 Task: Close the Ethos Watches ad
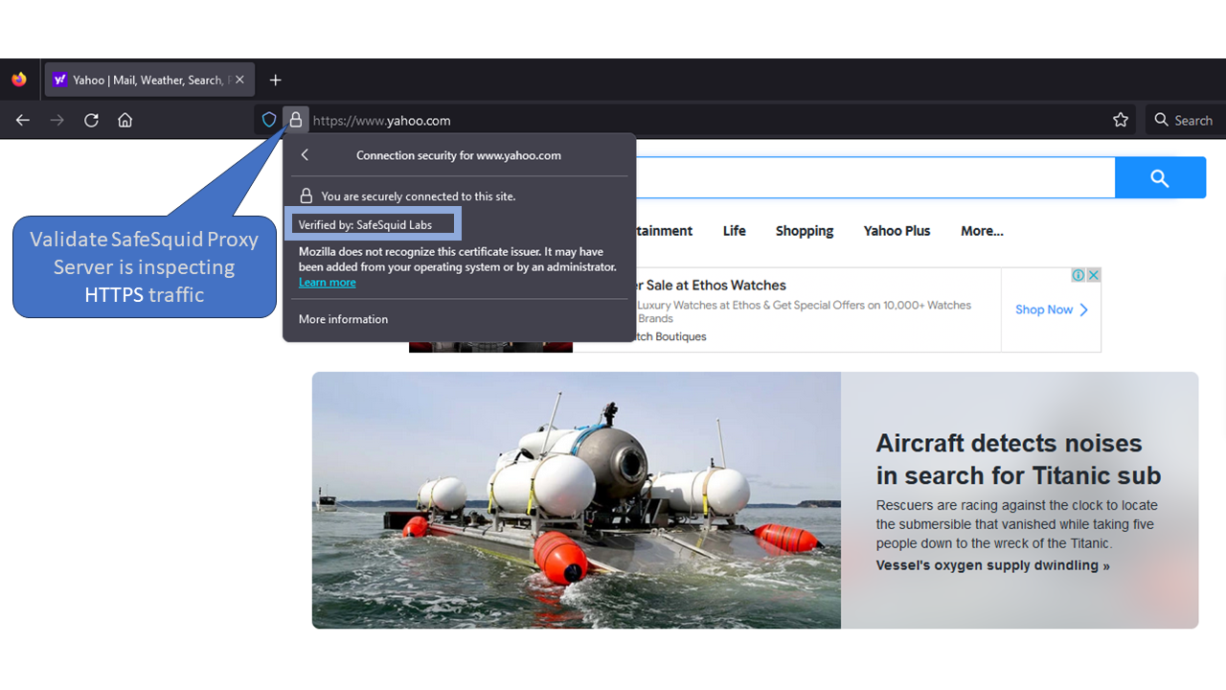(x=1093, y=275)
